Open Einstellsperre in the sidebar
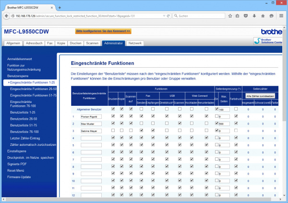The width and height of the screenshot is (288, 203). click(17, 151)
